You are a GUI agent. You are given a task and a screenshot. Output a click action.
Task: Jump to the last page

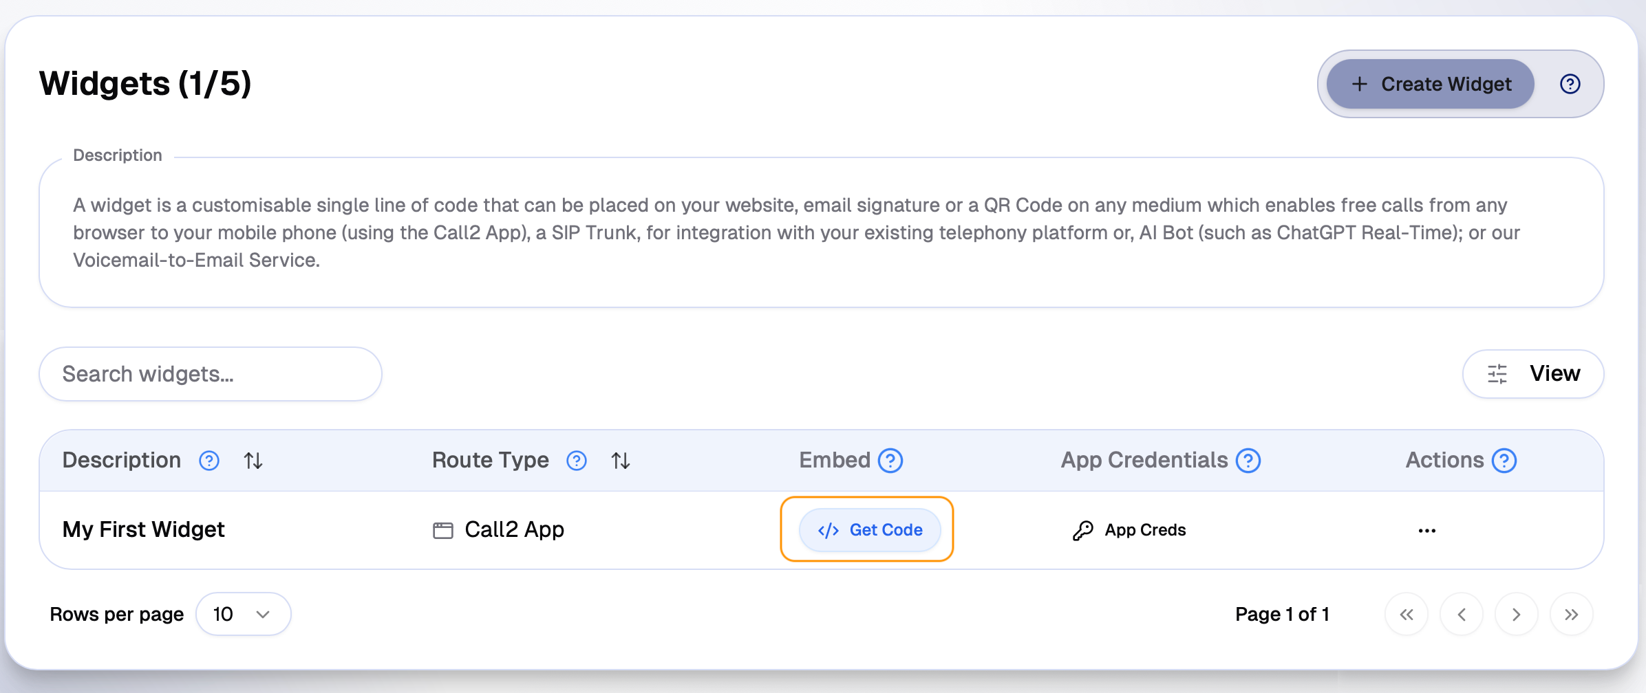pos(1572,614)
